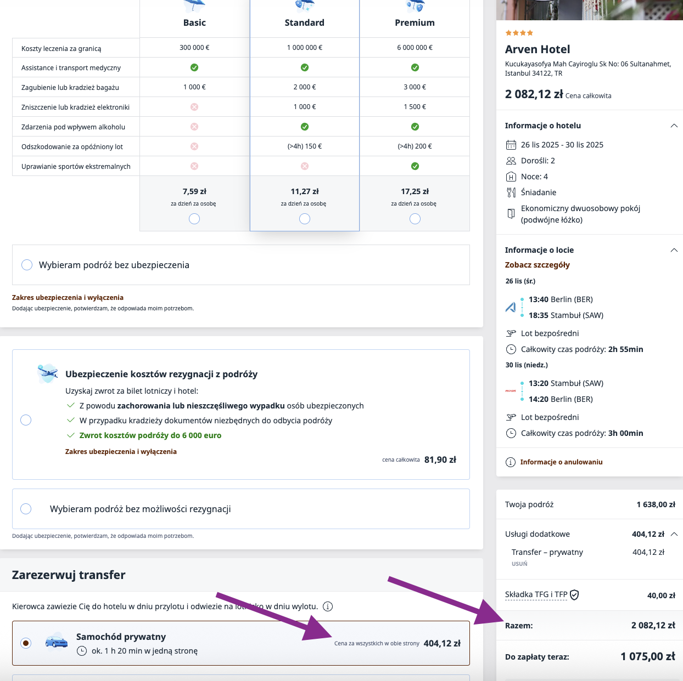Click Premium green check for extreme sports

click(415, 166)
